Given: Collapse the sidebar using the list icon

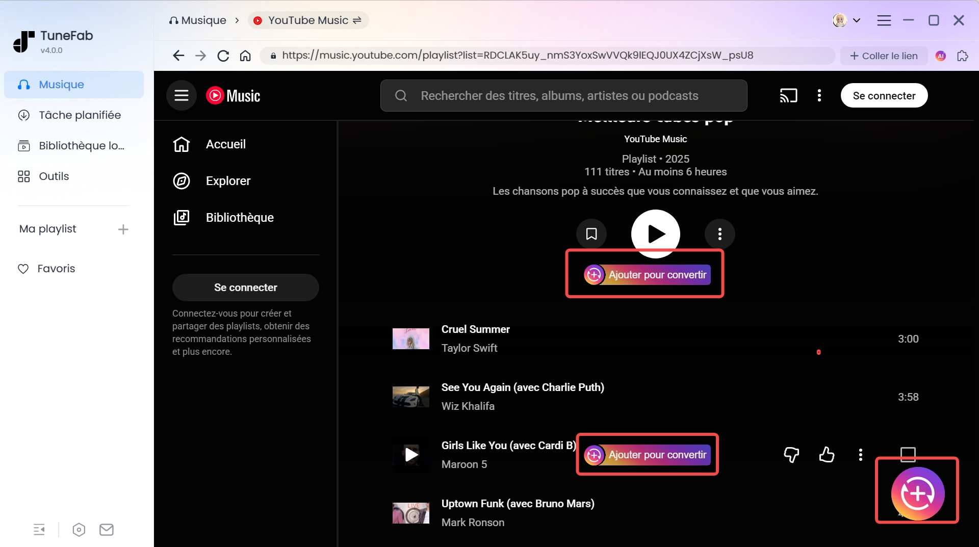Looking at the screenshot, I should tap(40, 530).
